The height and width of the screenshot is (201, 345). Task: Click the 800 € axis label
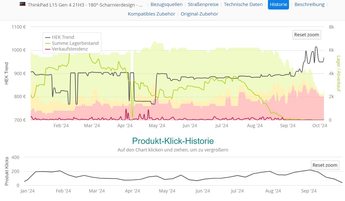20,97
